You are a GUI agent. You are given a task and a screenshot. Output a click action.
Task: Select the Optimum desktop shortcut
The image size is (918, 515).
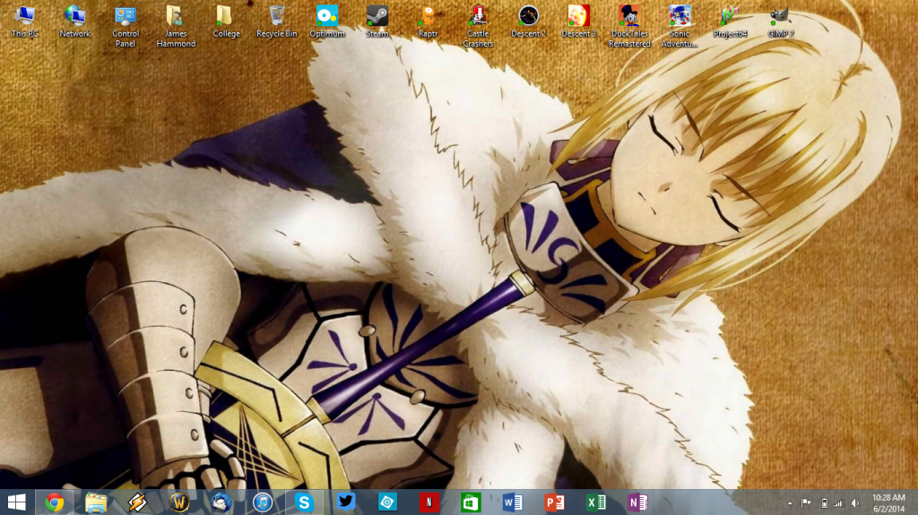(326, 21)
